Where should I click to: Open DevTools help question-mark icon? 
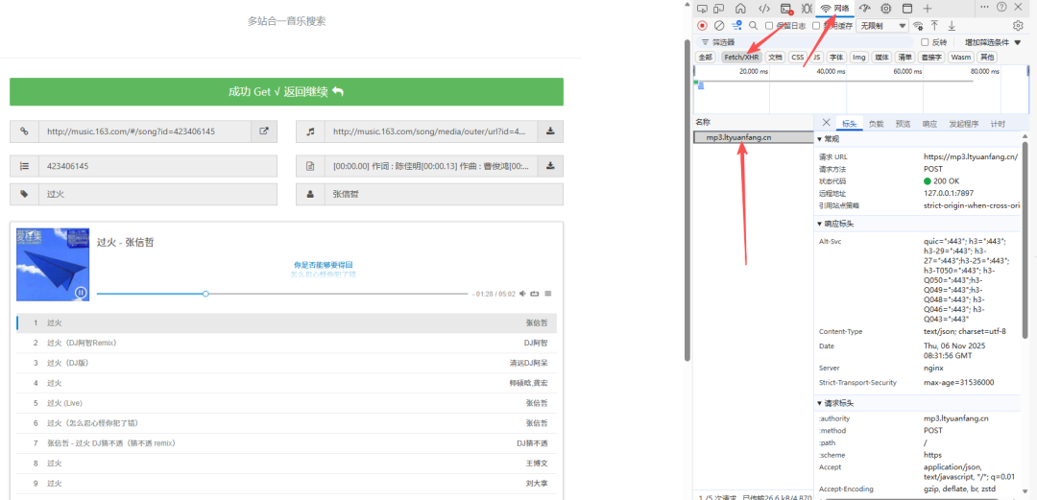[1001, 7]
